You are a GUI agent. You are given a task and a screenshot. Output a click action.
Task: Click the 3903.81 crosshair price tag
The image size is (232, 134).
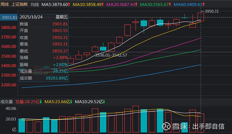point(9,17)
